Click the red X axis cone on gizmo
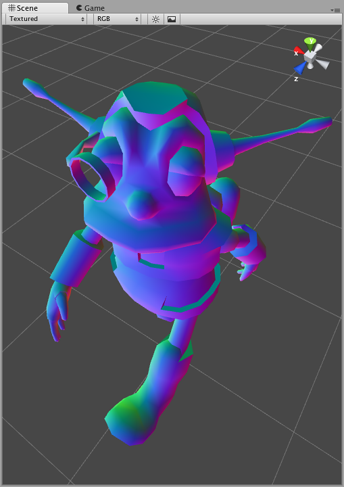The width and height of the screenshot is (344, 487). click(298, 51)
